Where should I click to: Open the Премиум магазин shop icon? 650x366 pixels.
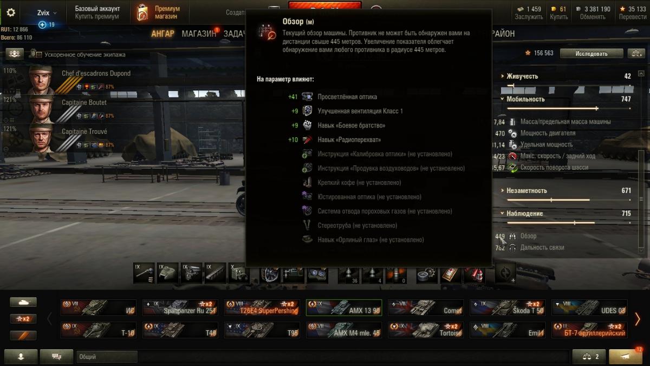[142, 12]
